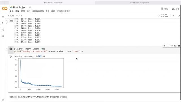This screenshot has width=181, height=102.
Task: Open the 视图 menu
Action: [23, 11]
